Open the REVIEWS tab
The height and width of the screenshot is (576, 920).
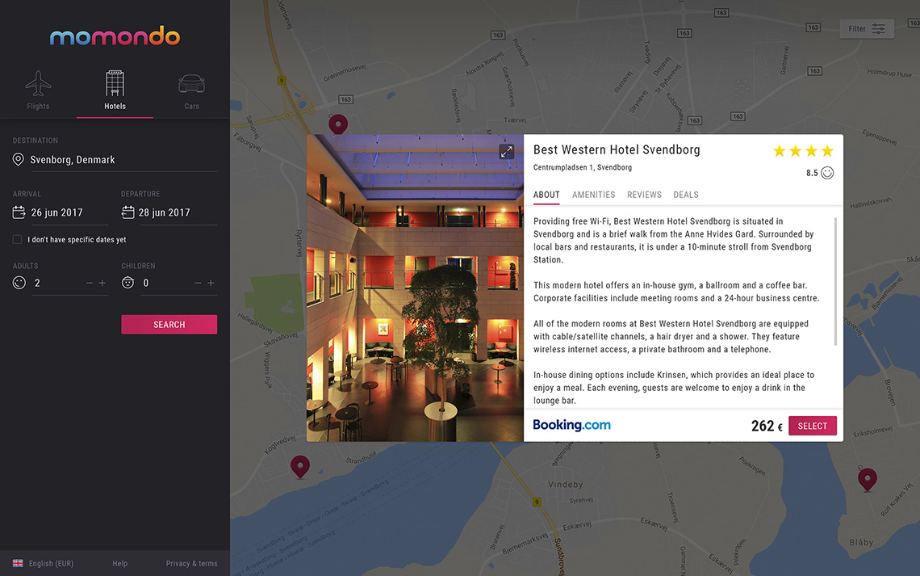tap(644, 195)
